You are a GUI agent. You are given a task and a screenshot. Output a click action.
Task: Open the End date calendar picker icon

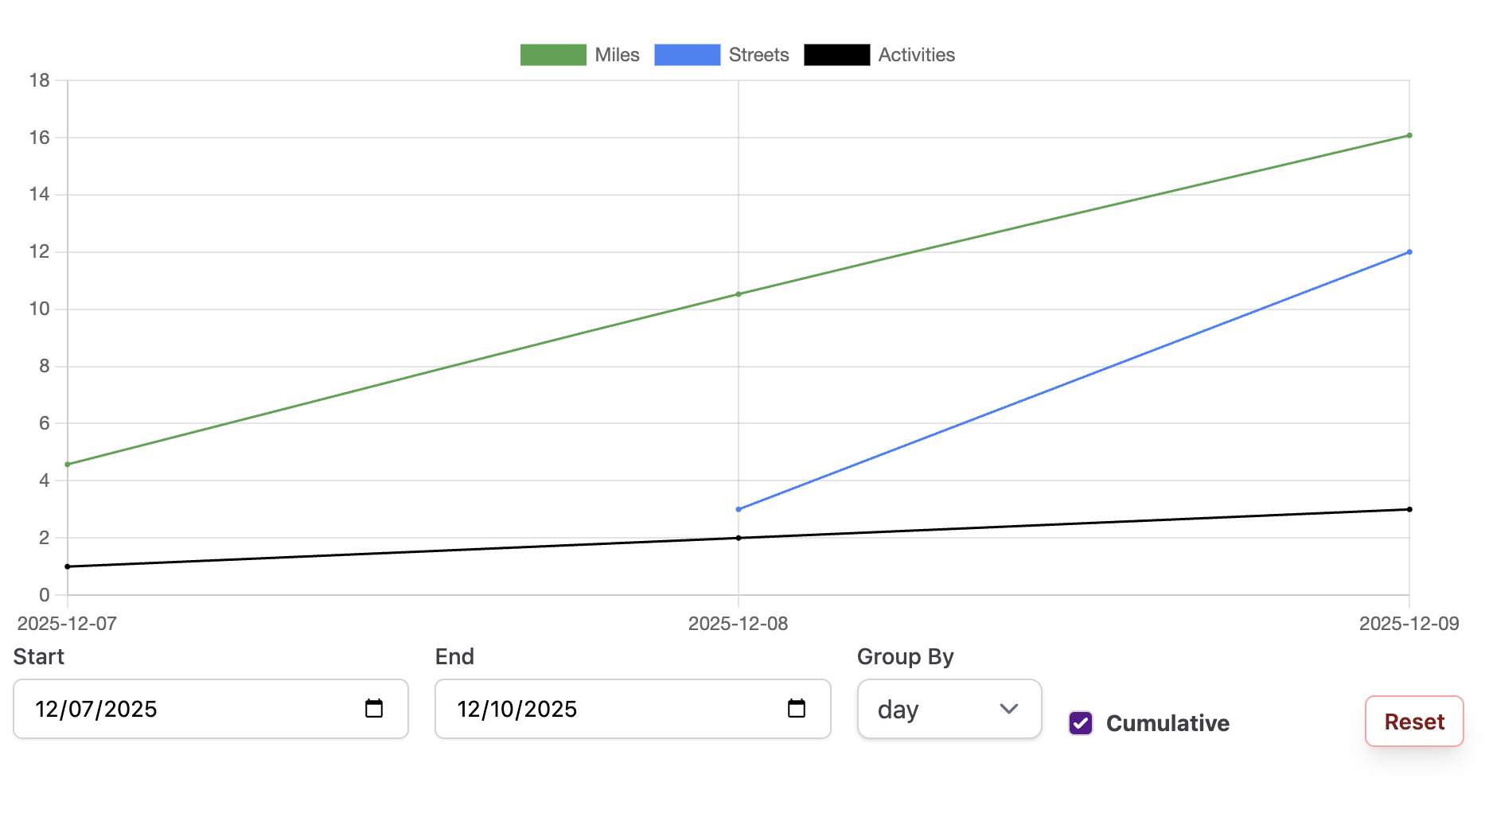point(796,708)
